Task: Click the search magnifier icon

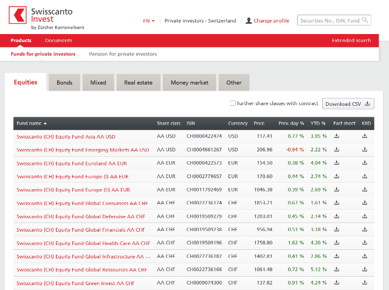Action: click(x=365, y=20)
